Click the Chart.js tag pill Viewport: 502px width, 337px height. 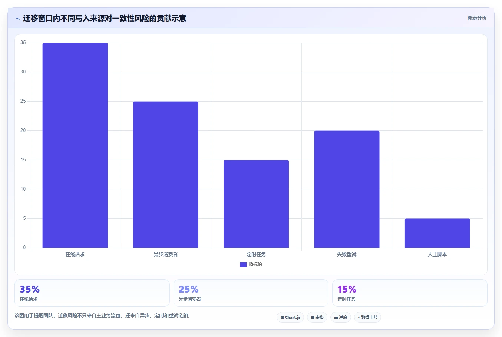point(290,317)
